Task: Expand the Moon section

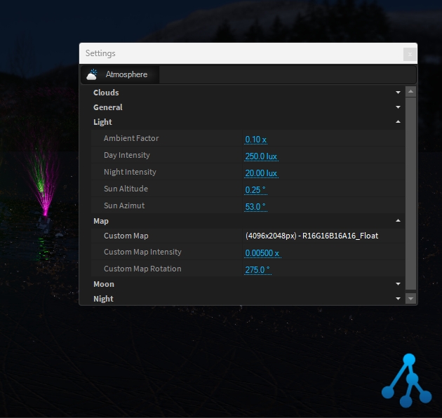Action: click(398, 284)
